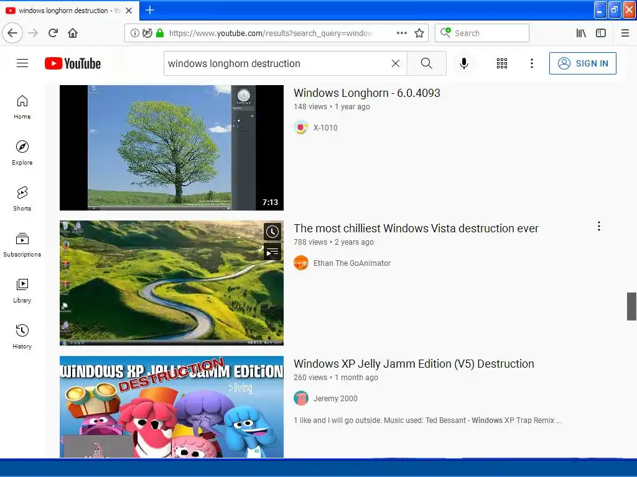Open Library in the YouTube sidebar
637x477 pixels.
[x=22, y=291]
